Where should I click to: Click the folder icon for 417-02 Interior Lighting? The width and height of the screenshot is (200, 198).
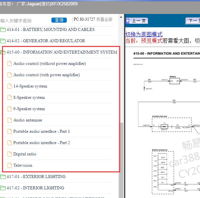(x=3, y=188)
